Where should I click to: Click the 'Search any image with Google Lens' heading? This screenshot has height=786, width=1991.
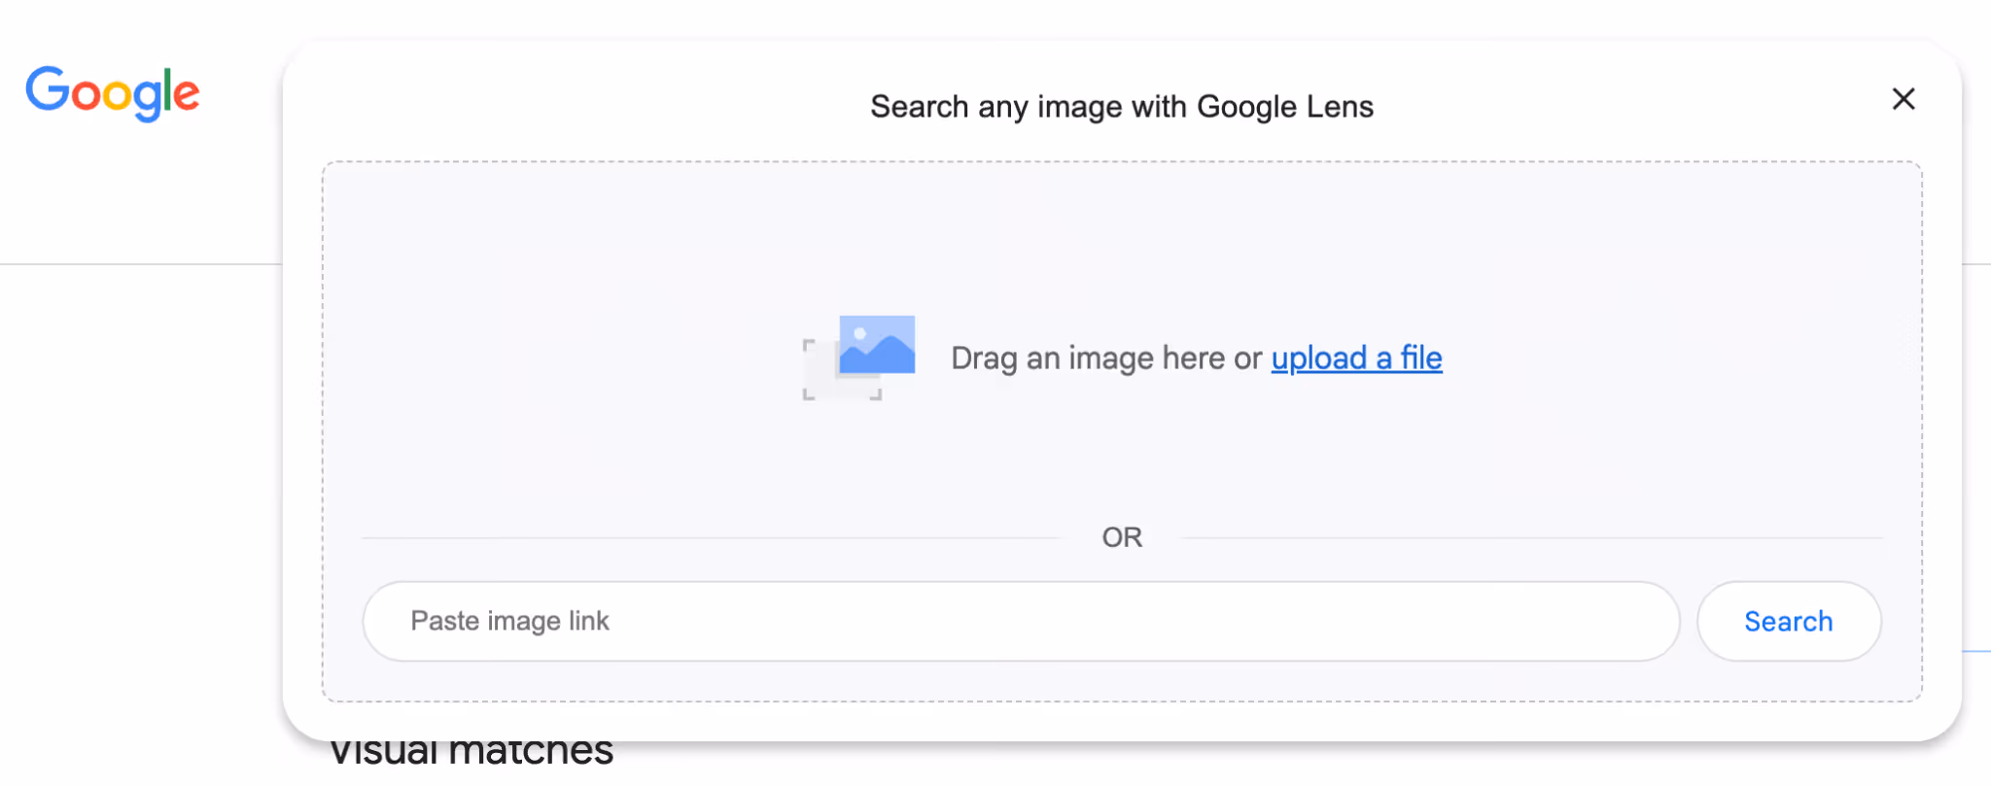point(1122,107)
